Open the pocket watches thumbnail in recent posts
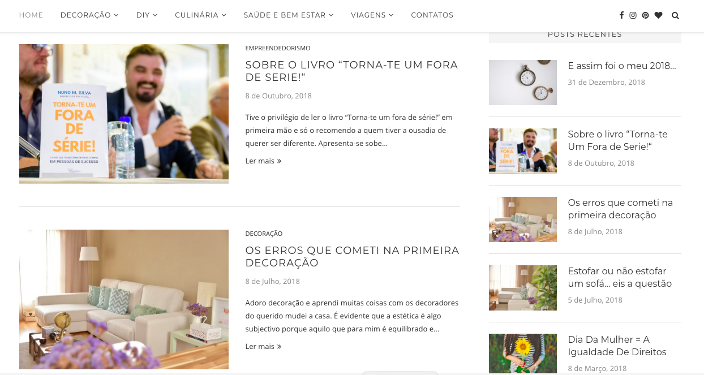Image resolution: width=704 pixels, height=375 pixels. [523, 83]
